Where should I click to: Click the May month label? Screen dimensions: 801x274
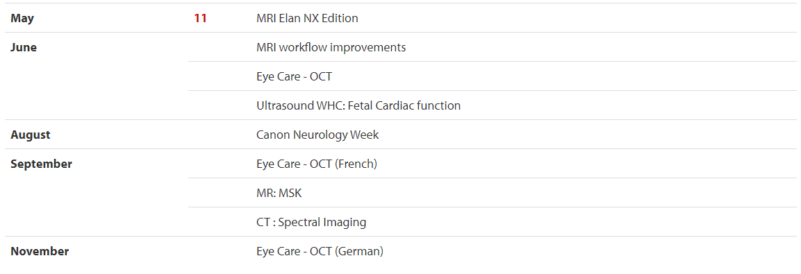pyautogui.click(x=22, y=18)
